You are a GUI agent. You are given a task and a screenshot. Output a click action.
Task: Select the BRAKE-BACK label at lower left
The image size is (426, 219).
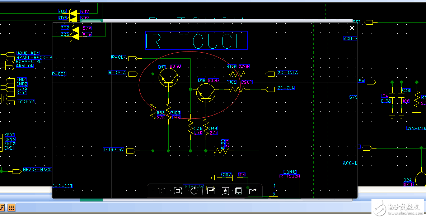(37, 170)
